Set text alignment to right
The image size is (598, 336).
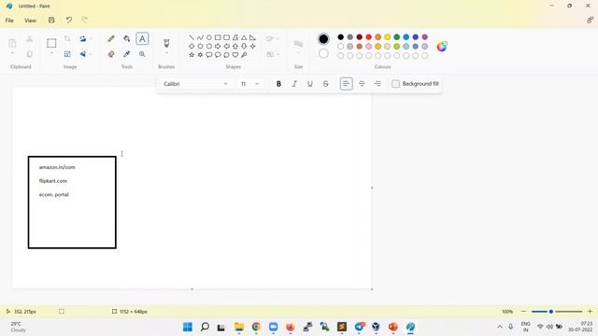[x=377, y=84]
